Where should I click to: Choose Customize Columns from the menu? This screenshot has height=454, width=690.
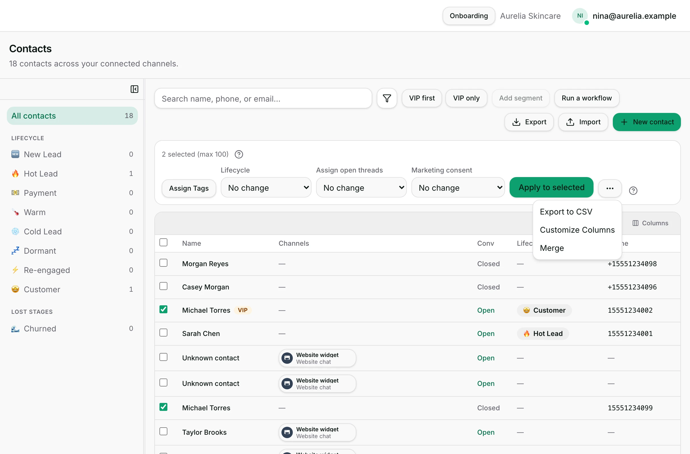pos(577,230)
